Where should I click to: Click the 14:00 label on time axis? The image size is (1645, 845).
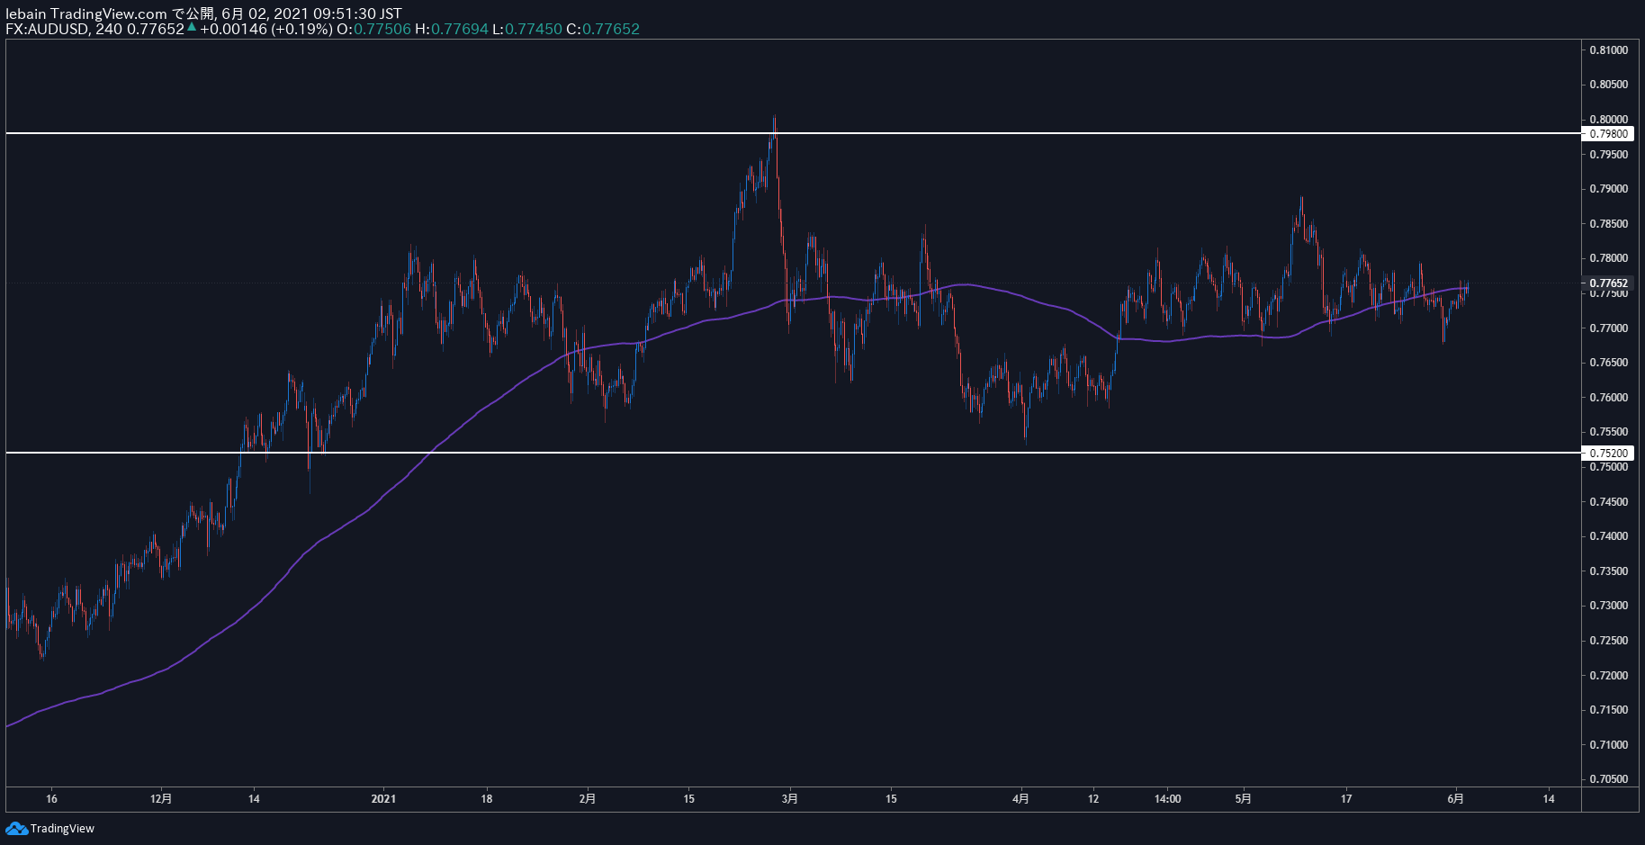coord(1168,799)
